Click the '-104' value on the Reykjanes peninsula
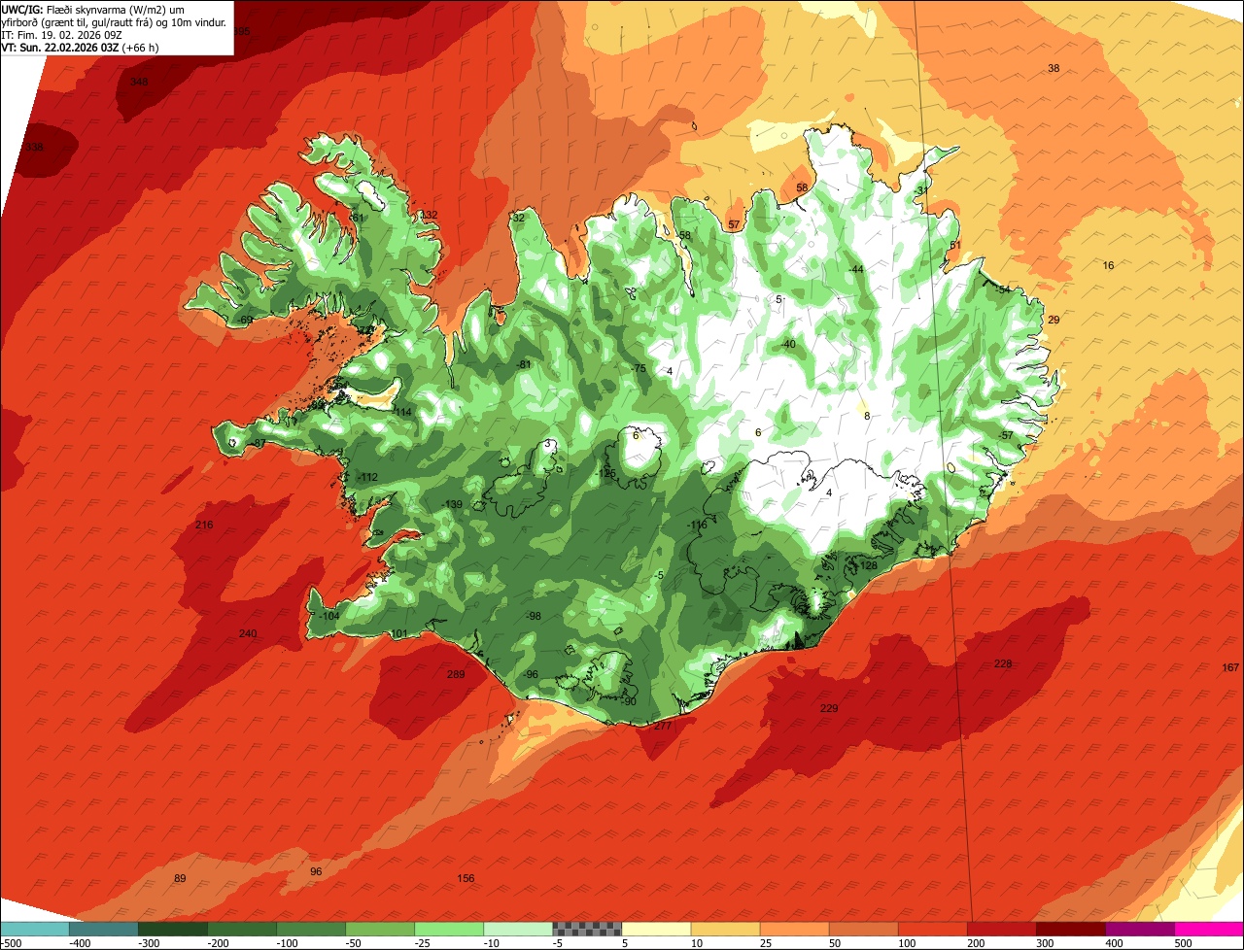This screenshot has width=1244, height=950. (329, 616)
